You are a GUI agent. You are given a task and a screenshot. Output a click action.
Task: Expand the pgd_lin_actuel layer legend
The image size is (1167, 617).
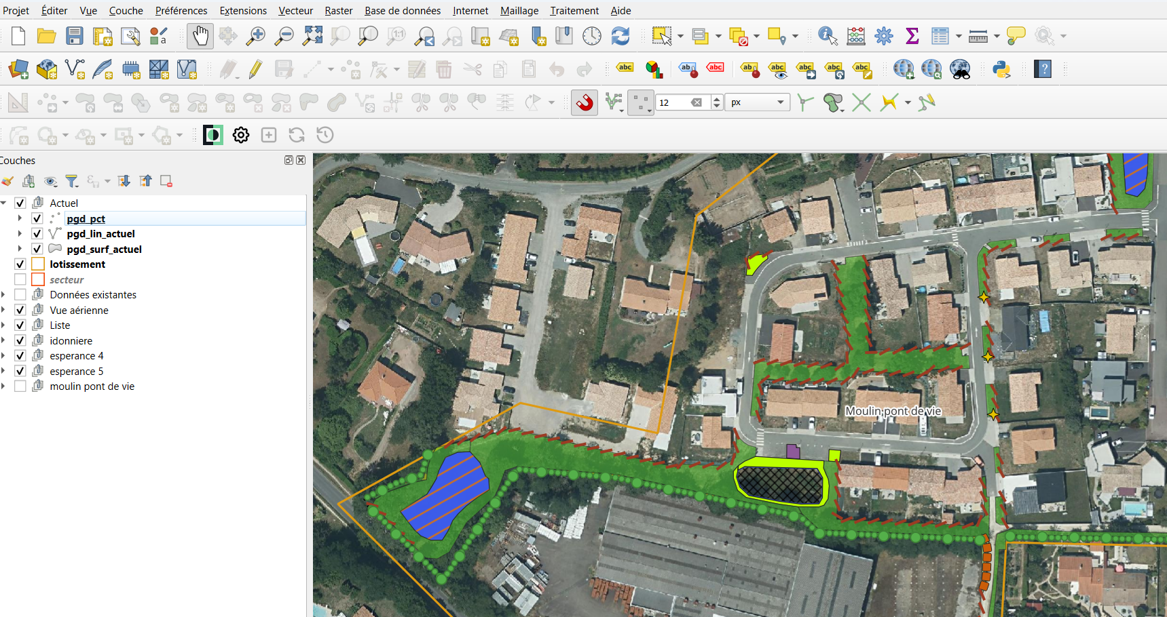point(20,233)
